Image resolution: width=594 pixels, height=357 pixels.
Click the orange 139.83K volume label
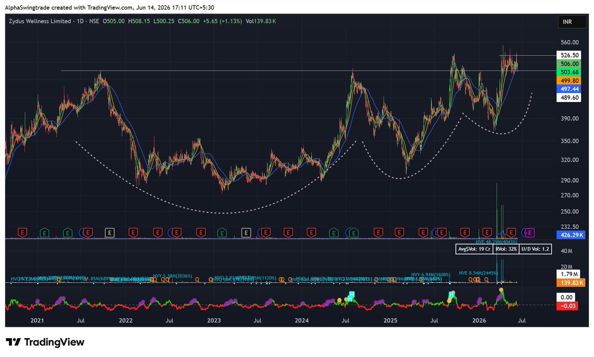pyautogui.click(x=570, y=283)
